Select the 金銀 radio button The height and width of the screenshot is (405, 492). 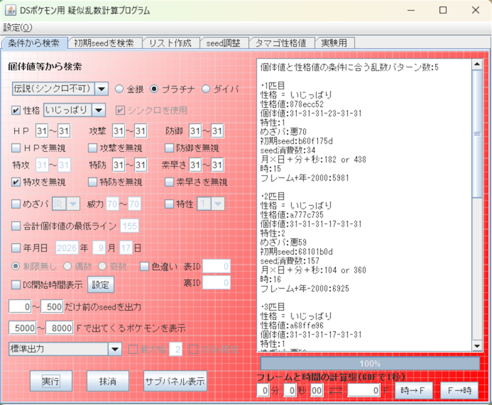click(119, 89)
